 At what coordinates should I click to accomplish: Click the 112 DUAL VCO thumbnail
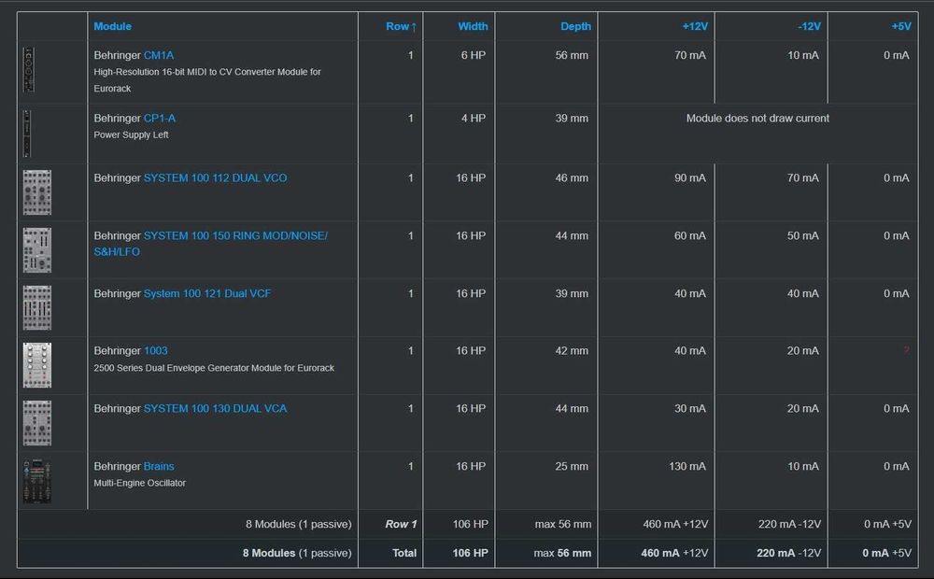pos(37,192)
